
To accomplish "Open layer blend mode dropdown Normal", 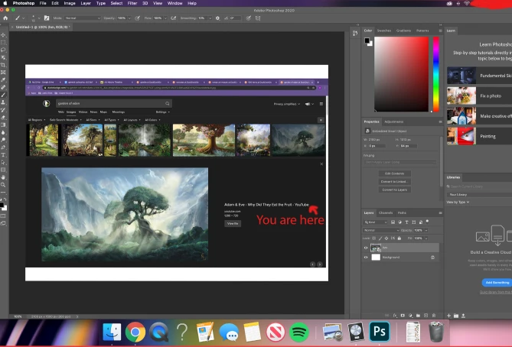I will [381, 230].
